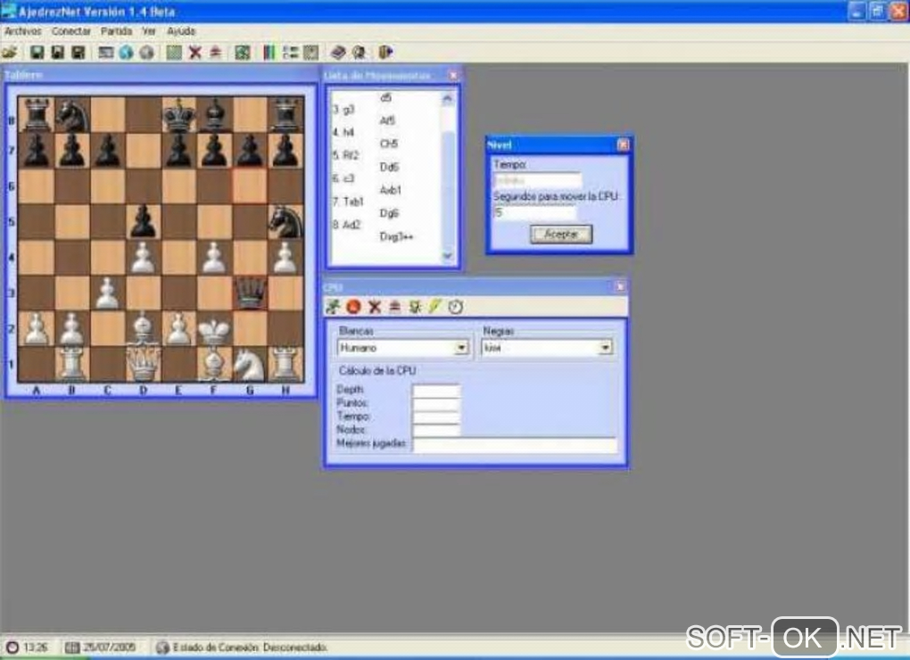Click the Depth value field
Viewport: 910px width, 660px height.
click(x=436, y=391)
